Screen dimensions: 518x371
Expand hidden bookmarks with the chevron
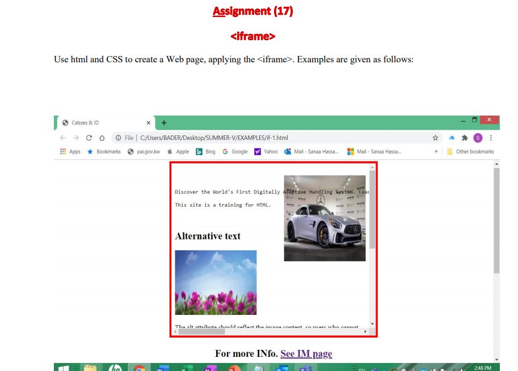(x=436, y=152)
